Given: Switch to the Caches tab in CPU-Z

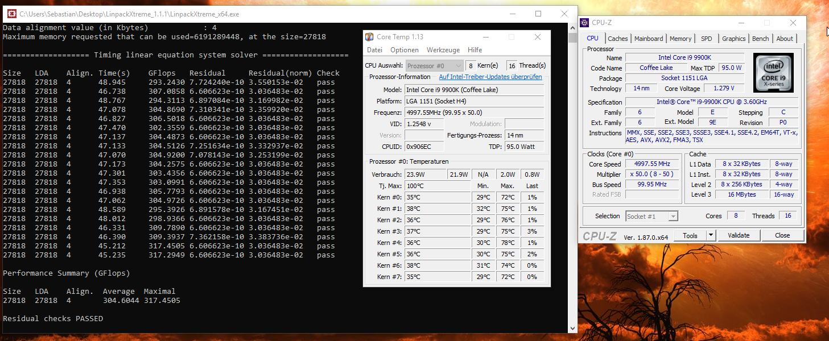Looking at the screenshot, I should click(x=618, y=39).
